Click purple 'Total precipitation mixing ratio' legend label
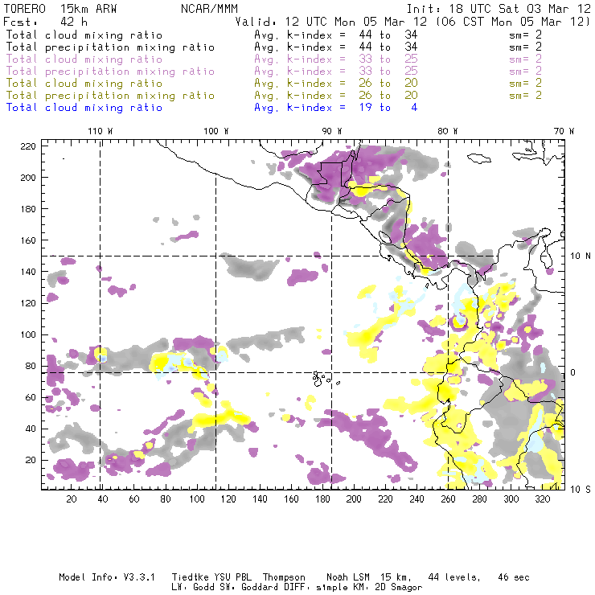The height and width of the screenshot is (595, 595). pos(110,72)
